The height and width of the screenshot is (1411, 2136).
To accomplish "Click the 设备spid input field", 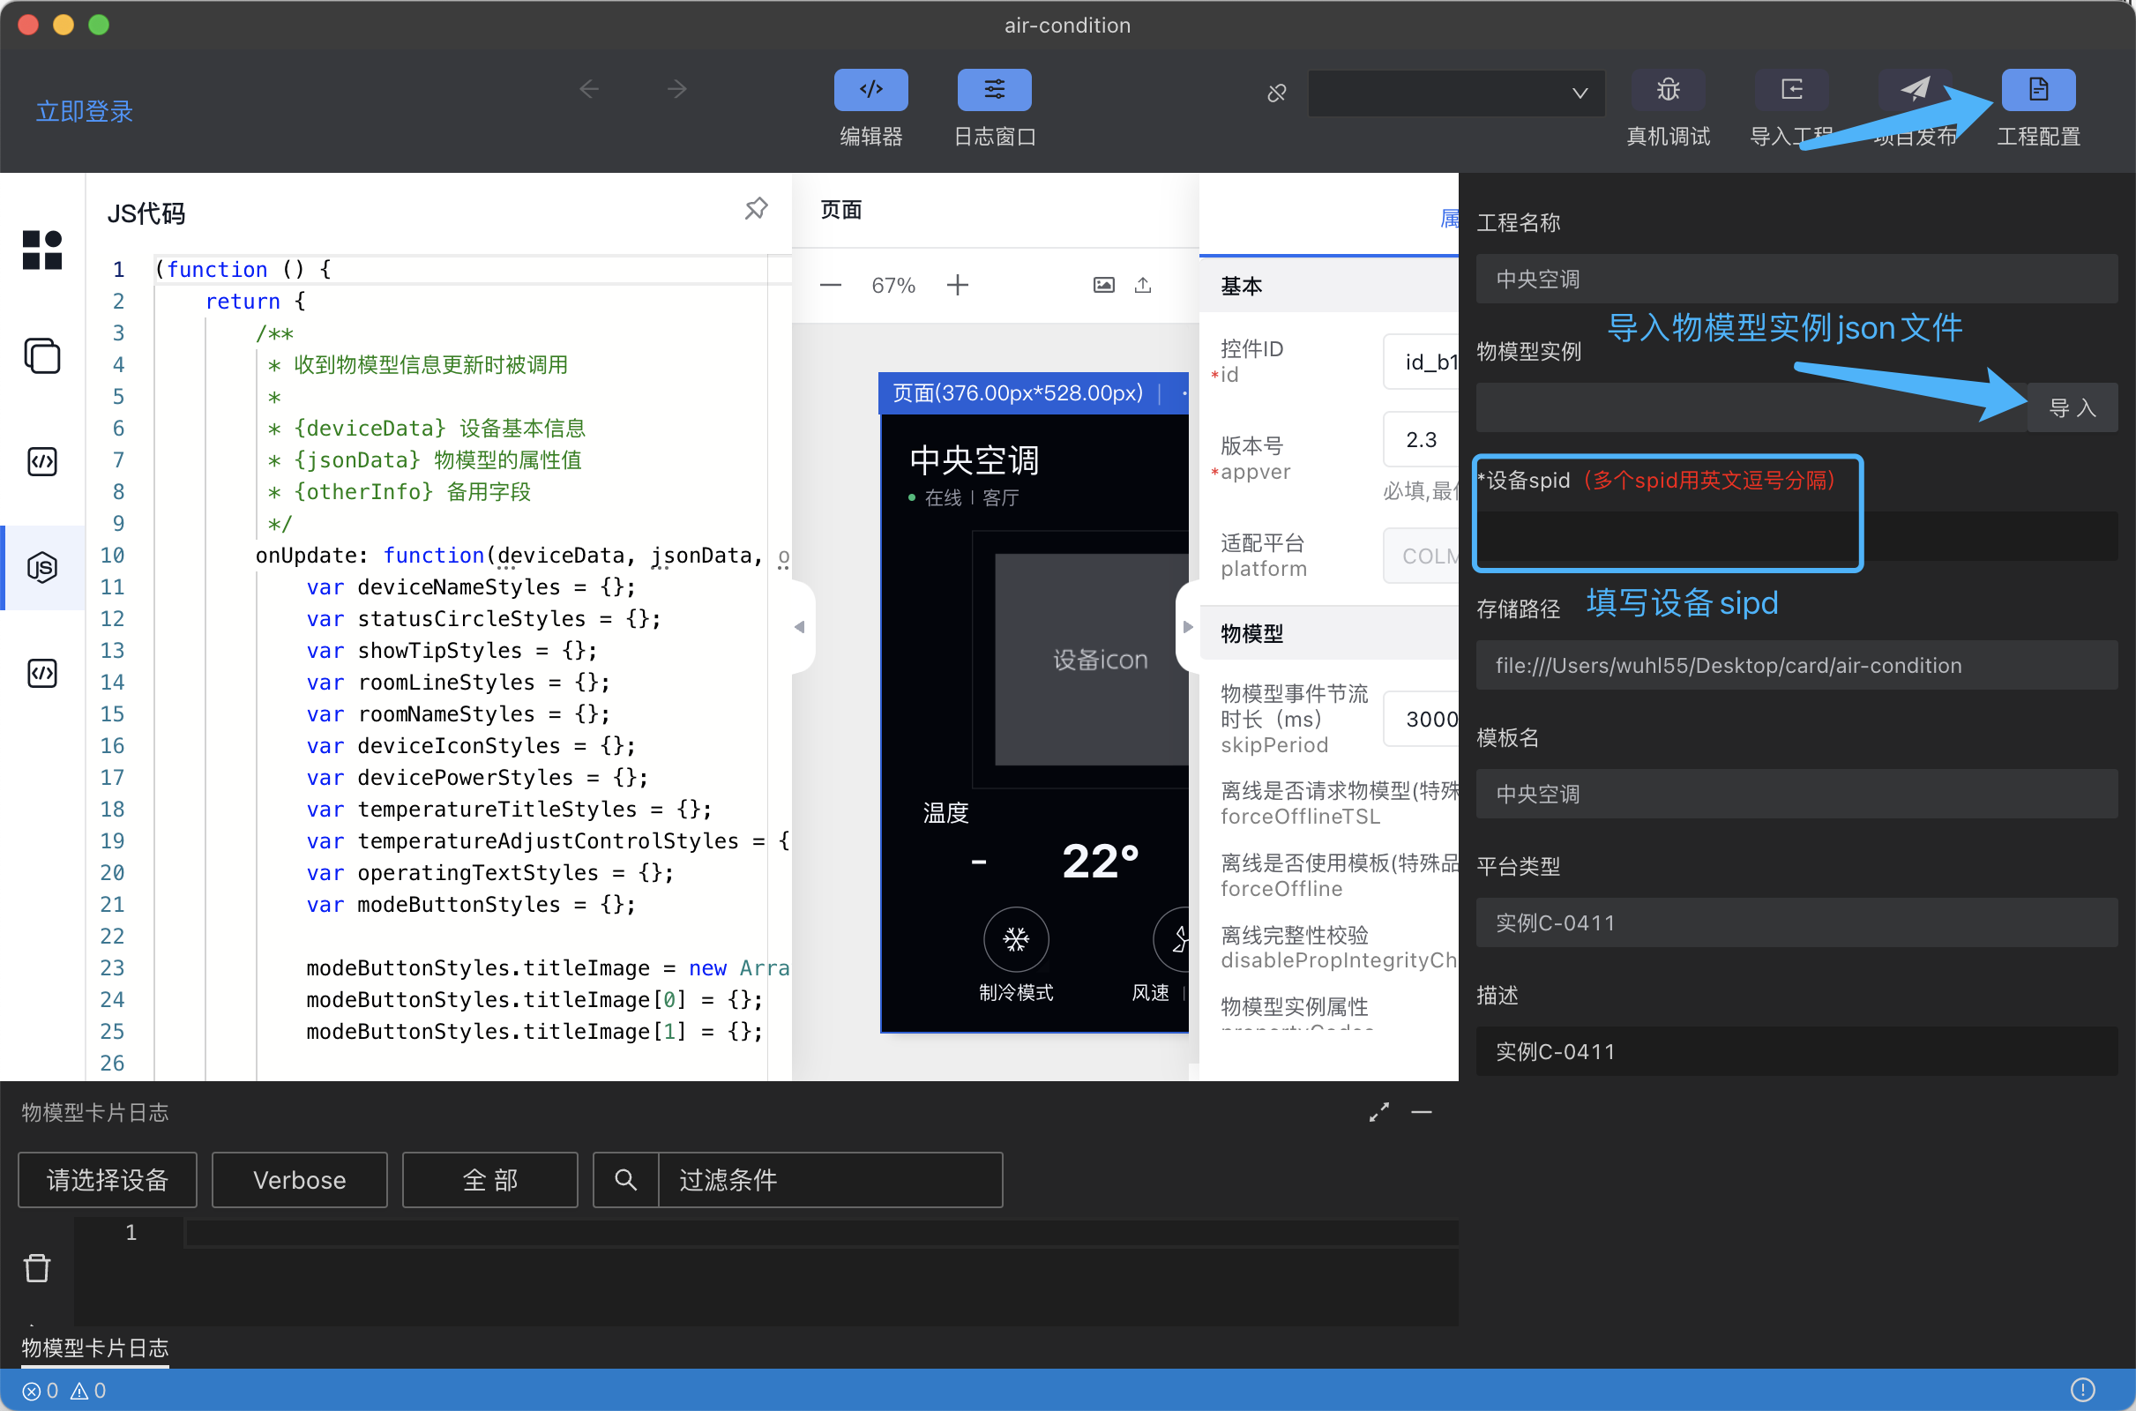I will 1796,537.
